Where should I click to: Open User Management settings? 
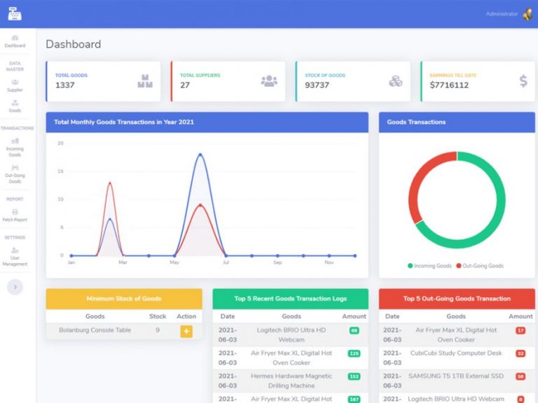point(15,256)
